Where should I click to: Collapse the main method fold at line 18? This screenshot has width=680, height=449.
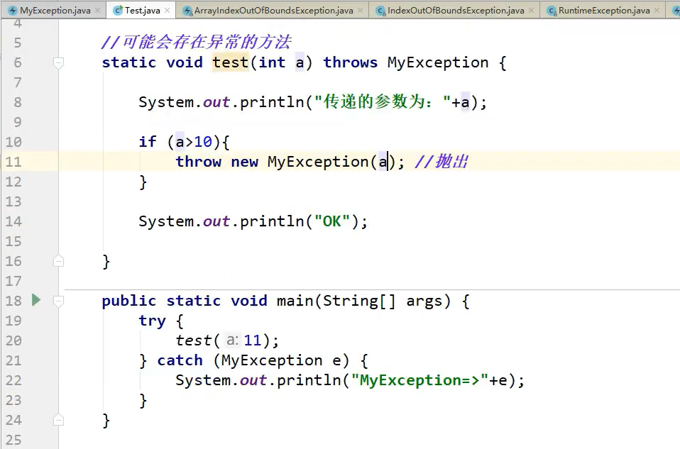tap(58, 301)
